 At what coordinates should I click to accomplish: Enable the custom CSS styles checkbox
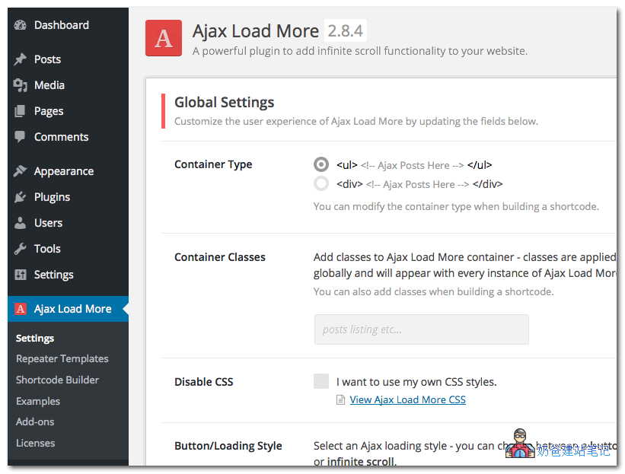[x=320, y=380]
